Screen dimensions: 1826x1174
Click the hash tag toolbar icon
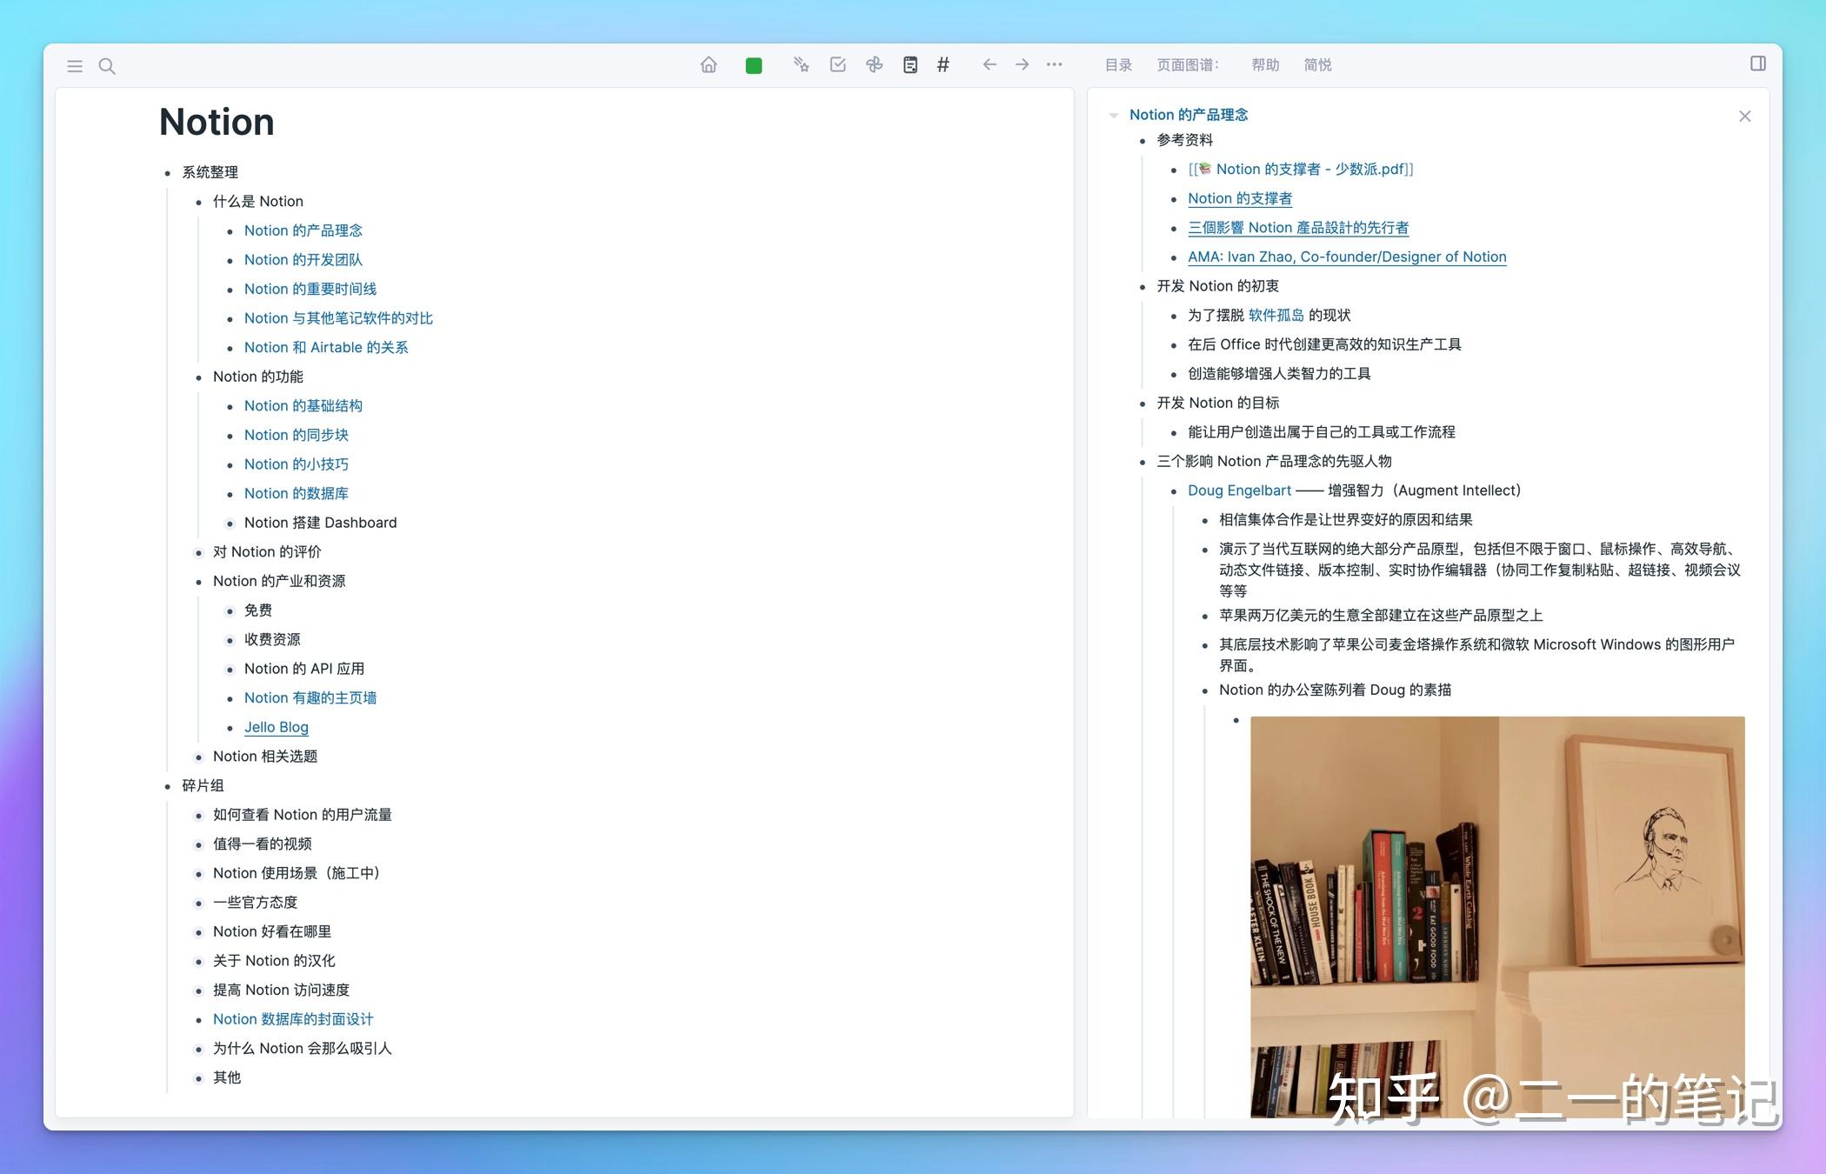[x=943, y=64]
